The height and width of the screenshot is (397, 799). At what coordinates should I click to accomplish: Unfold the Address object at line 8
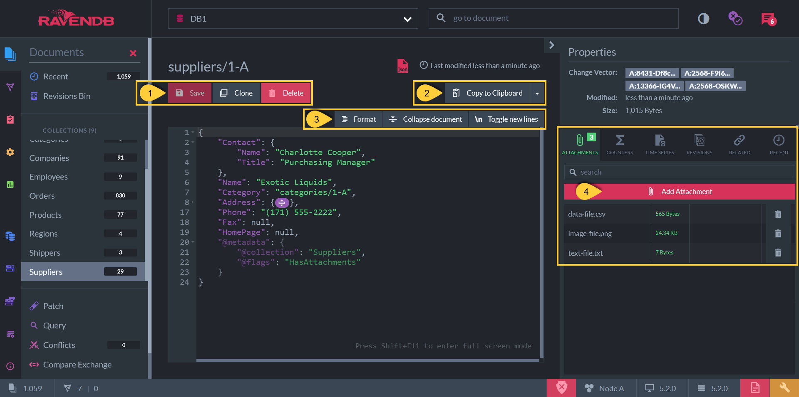[x=193, y=202]
